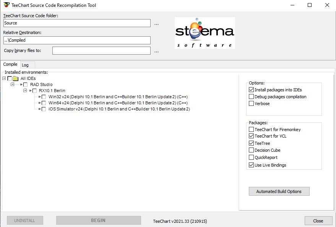Screen dimensions: 336x227
Task: Click the TeeChart v2021.33 (210915) version text
Action: click(180, 221)
